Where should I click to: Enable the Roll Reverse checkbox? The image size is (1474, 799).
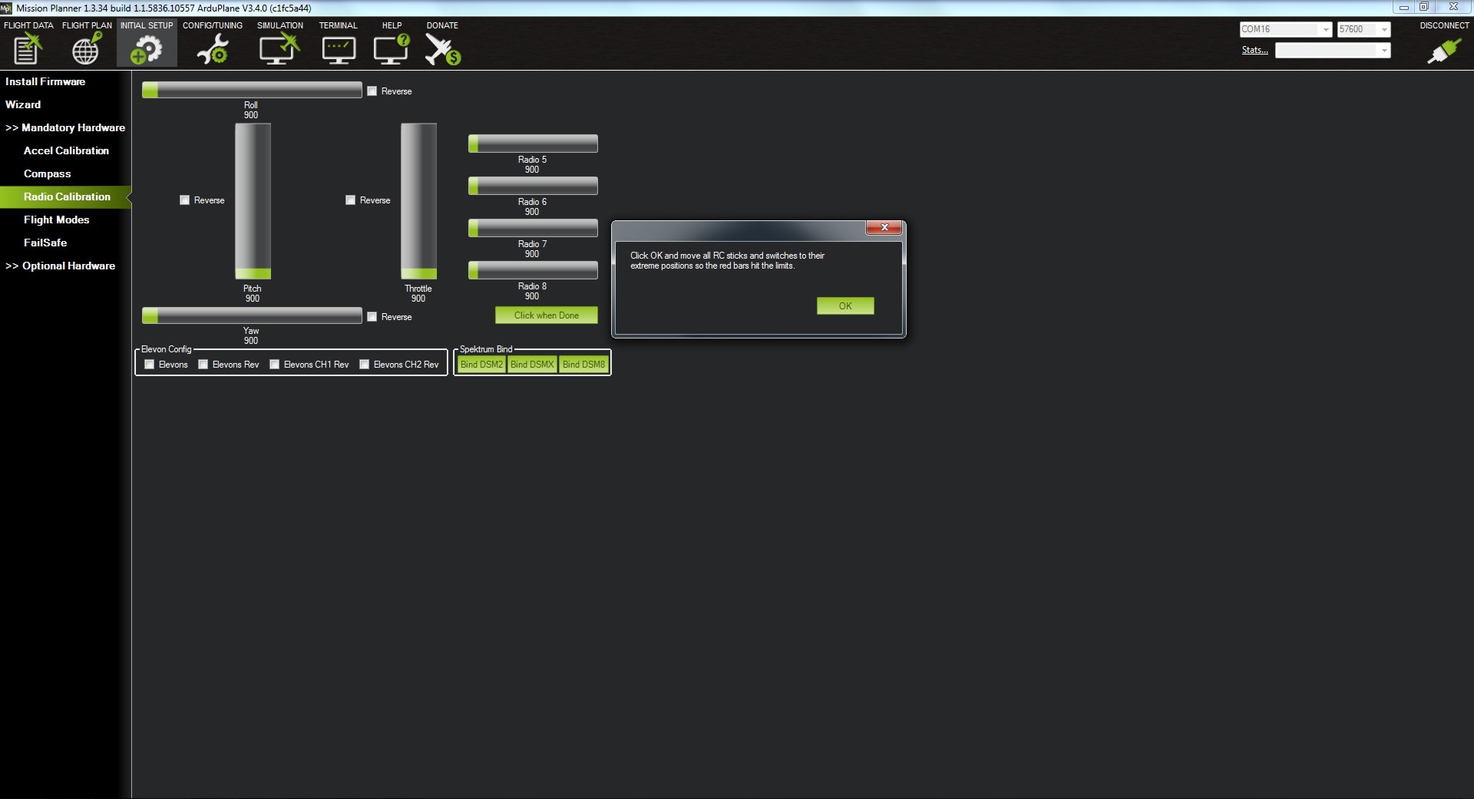click(x=372, y=91)
